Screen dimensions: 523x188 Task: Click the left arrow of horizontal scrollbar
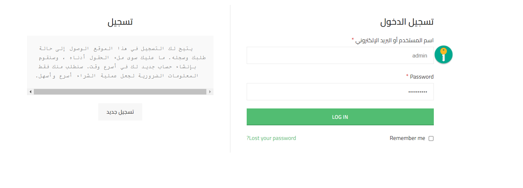click(x=30, y=92)
